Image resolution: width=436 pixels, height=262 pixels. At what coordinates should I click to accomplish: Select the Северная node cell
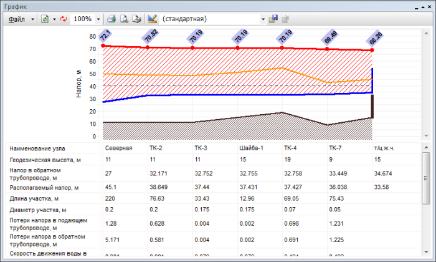click(x=118, y=148)
